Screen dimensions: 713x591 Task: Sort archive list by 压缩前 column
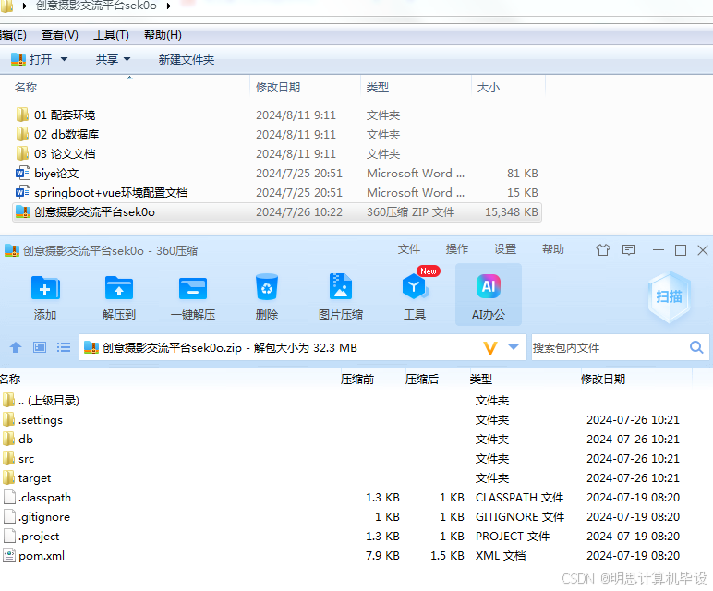357,380
